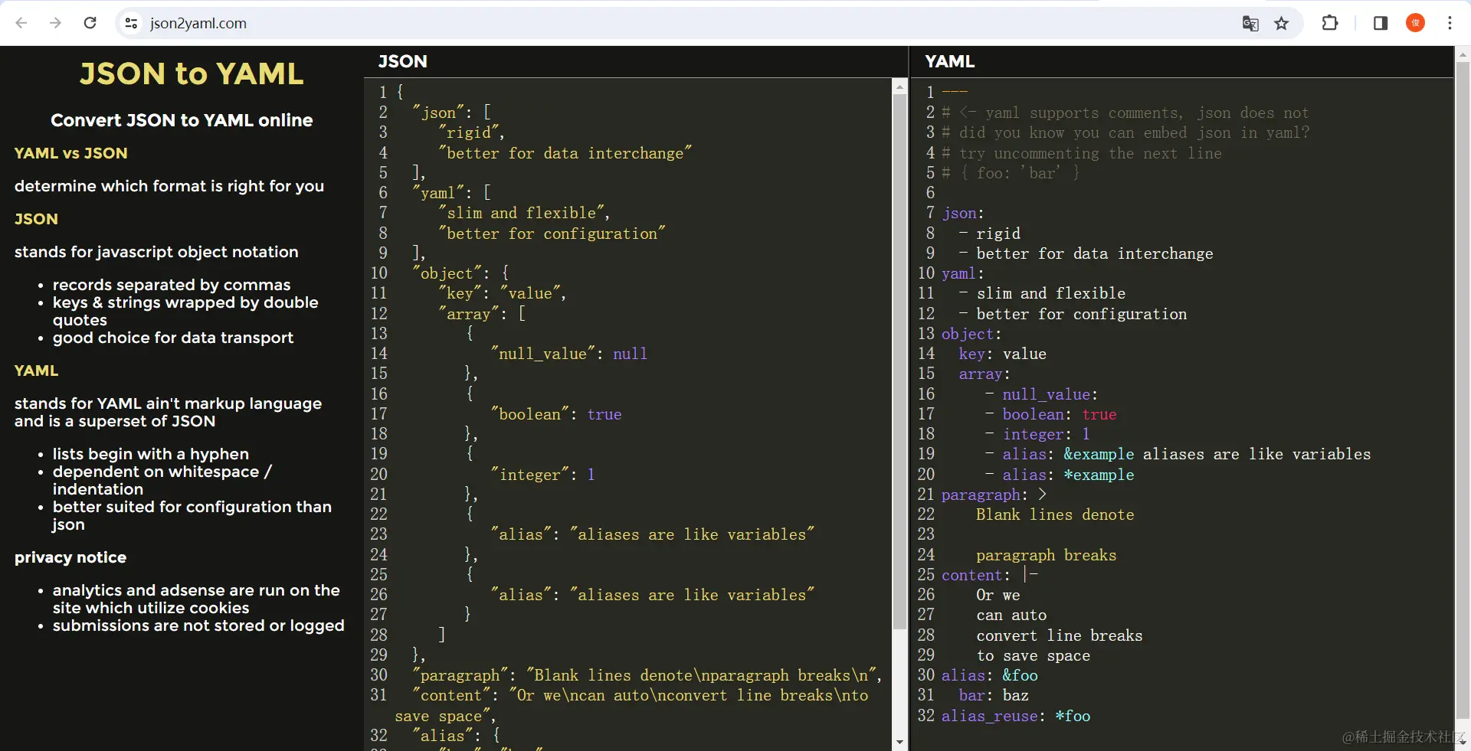1471x751 pixels.
Task: Click "Convert JSON to YAML online" subtitle
Action: 182,120
